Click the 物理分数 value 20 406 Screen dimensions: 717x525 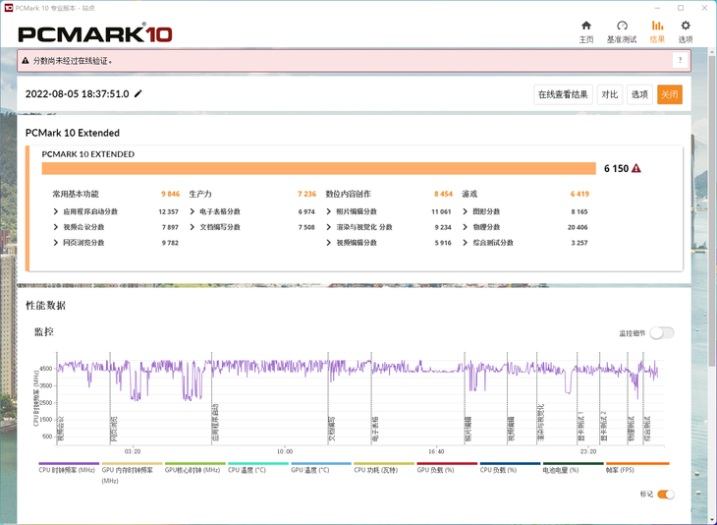pyautogui.click(x=578, y=227)
